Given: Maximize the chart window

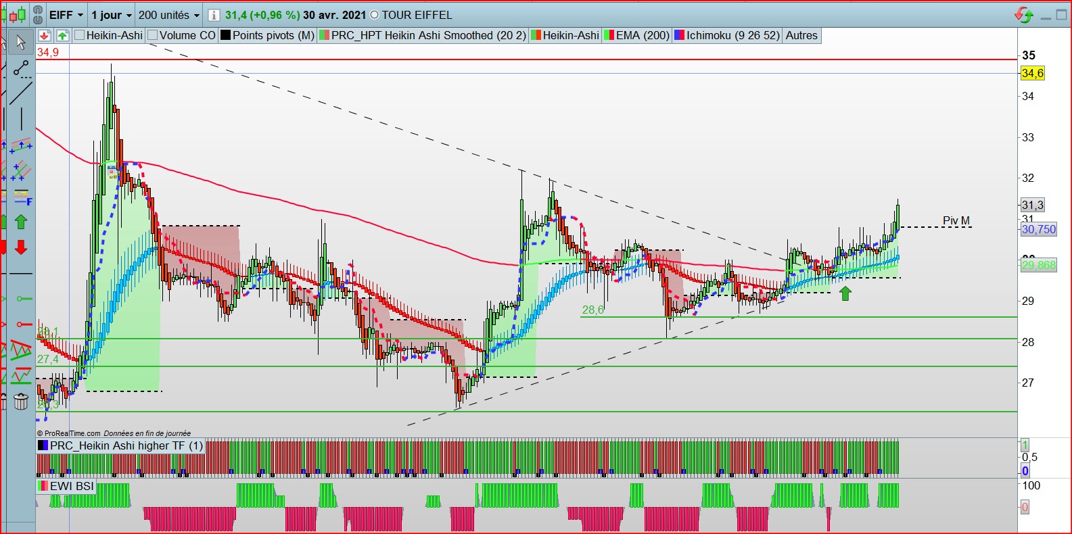Looking at the screenshot, I should pyautogui.click(x=1061, y=15).
